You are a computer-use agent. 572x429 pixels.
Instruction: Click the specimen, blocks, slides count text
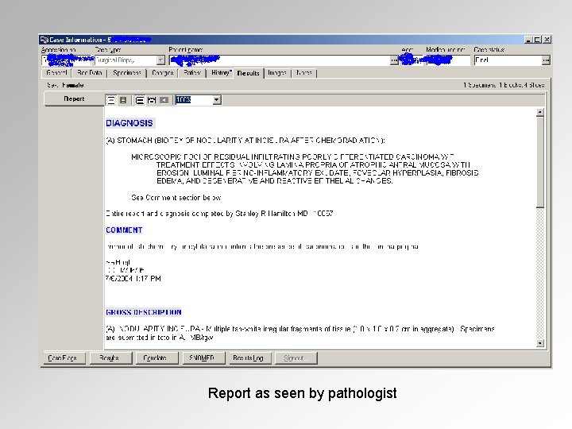pos(504,85)
